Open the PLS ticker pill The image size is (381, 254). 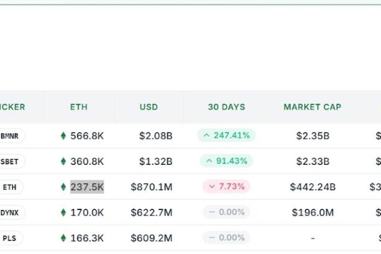pyautogui.click(x=11, y=238)
